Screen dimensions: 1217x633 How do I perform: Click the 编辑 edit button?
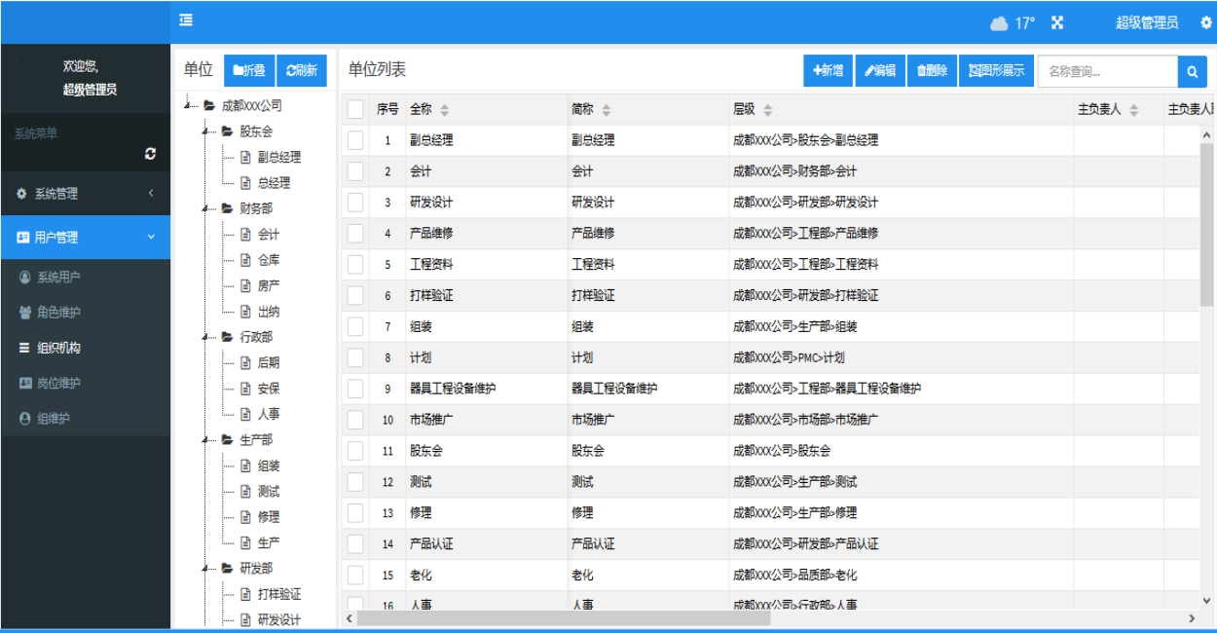click(880, 70)
